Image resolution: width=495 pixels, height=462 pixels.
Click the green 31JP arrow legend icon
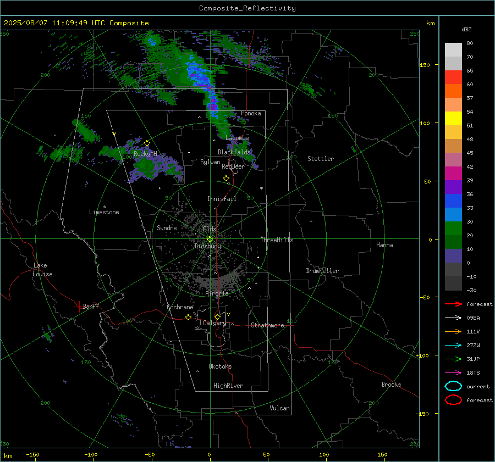click(x=453, y=359)
